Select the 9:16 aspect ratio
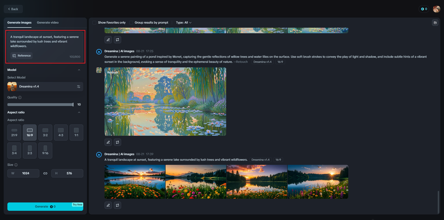This screenshot has height=220, width=444. coord(45,150)
